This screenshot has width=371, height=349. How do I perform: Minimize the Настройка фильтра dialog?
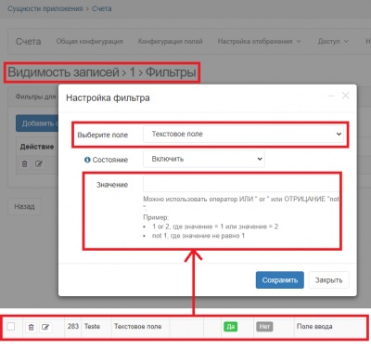click(x=331, y=96)
